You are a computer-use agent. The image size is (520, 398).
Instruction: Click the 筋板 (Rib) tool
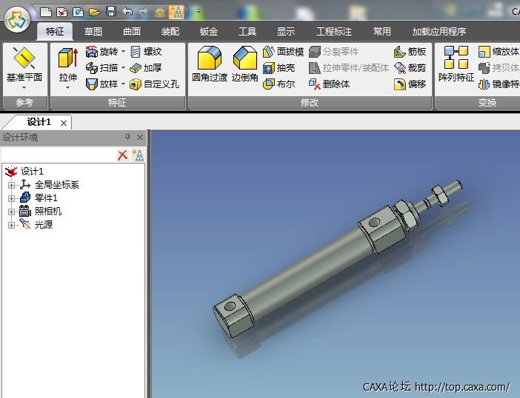coord(410,52)
